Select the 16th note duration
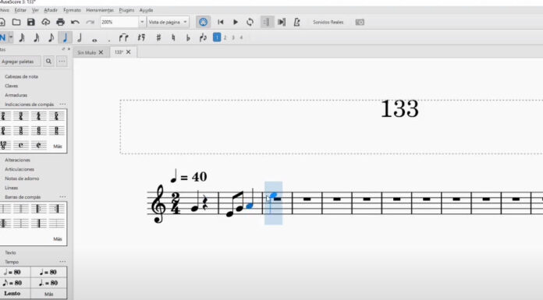Screen dimensions: 543x300 37,37
